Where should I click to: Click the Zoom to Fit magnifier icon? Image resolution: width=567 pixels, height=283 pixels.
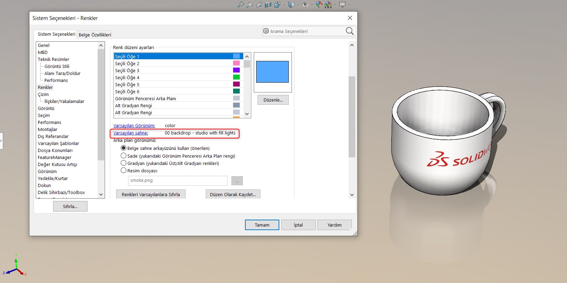click(241, 5)
